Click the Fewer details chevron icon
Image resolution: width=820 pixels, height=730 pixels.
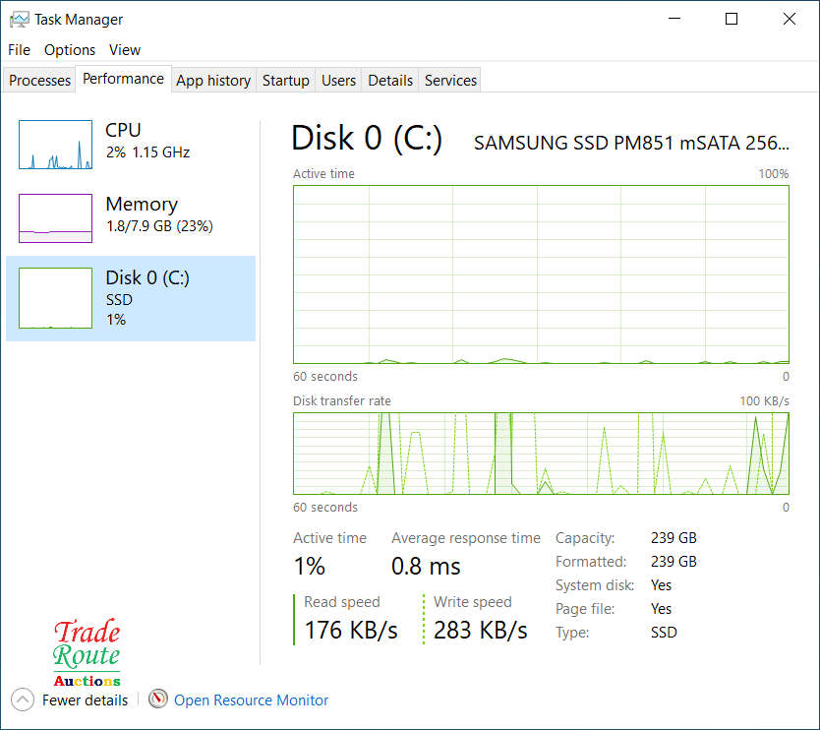tap(23, 700)
